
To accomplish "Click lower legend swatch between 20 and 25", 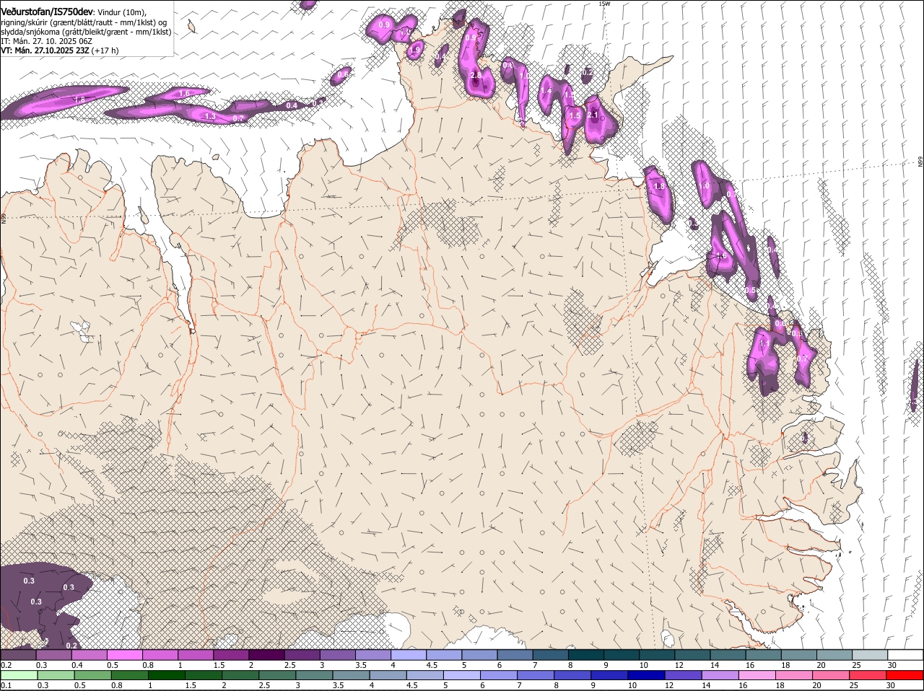I will tap(831, 675).
